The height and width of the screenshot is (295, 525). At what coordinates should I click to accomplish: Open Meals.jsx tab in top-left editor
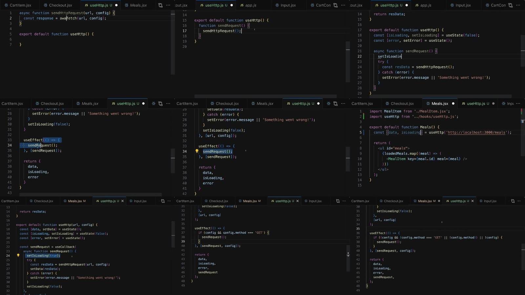[x=136, y=5]
